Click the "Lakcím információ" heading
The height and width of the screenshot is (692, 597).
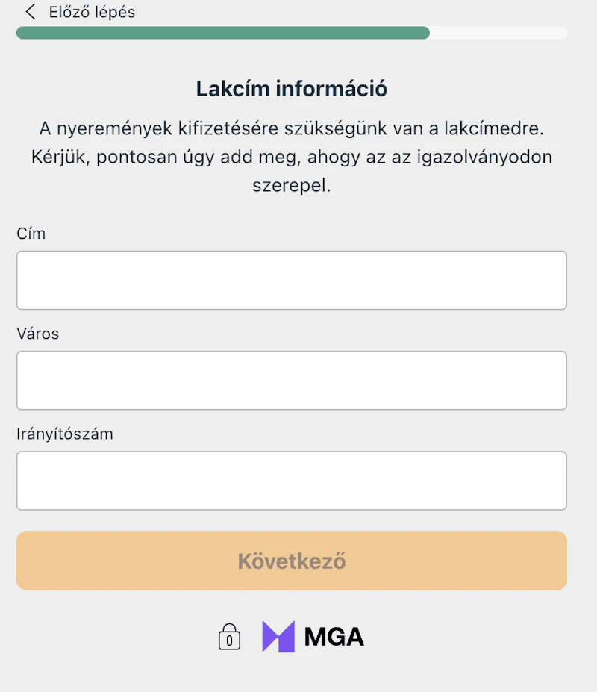coord(292,89)
